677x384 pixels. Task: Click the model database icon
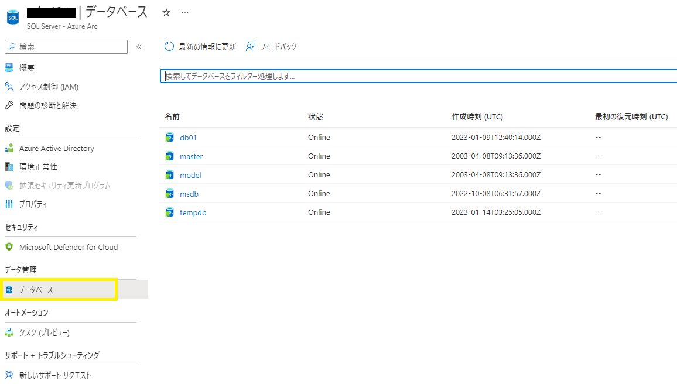(170, 175)
